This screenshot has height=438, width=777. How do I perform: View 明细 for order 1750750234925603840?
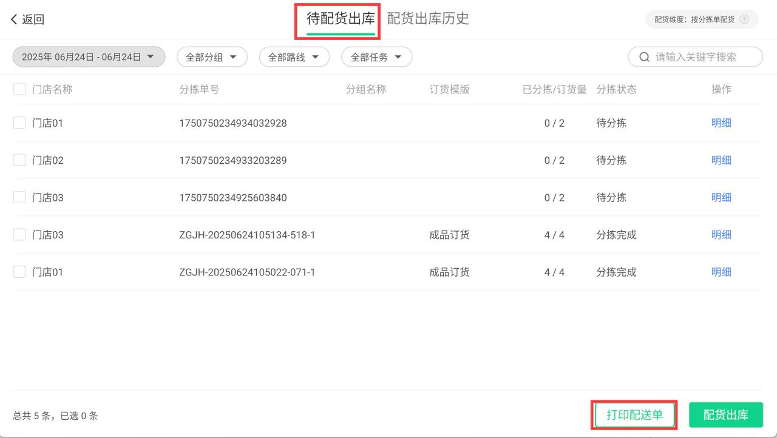click(721, 198)
